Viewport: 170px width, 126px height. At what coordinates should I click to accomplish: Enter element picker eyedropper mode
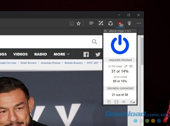tap(126, 66)
